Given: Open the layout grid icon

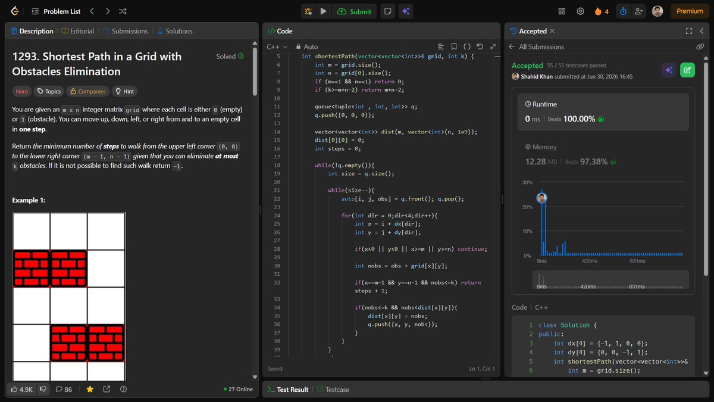Looking at the screenshot, I should coord(562,11).
